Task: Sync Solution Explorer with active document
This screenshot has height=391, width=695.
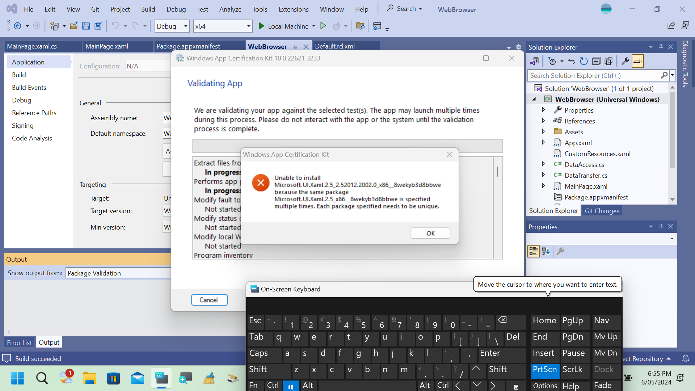Action: click(571, 62)
